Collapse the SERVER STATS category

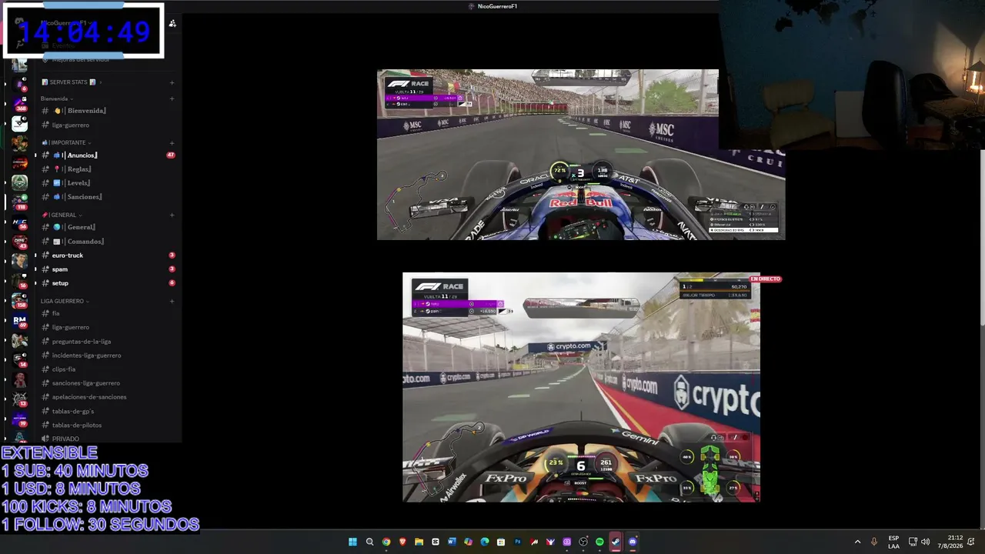[72, 82]
